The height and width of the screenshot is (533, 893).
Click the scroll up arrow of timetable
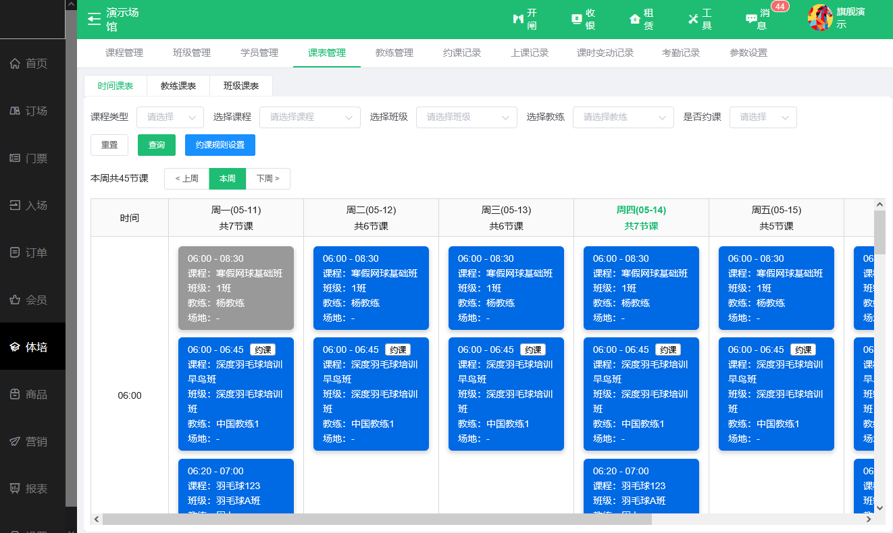point(879,204)
